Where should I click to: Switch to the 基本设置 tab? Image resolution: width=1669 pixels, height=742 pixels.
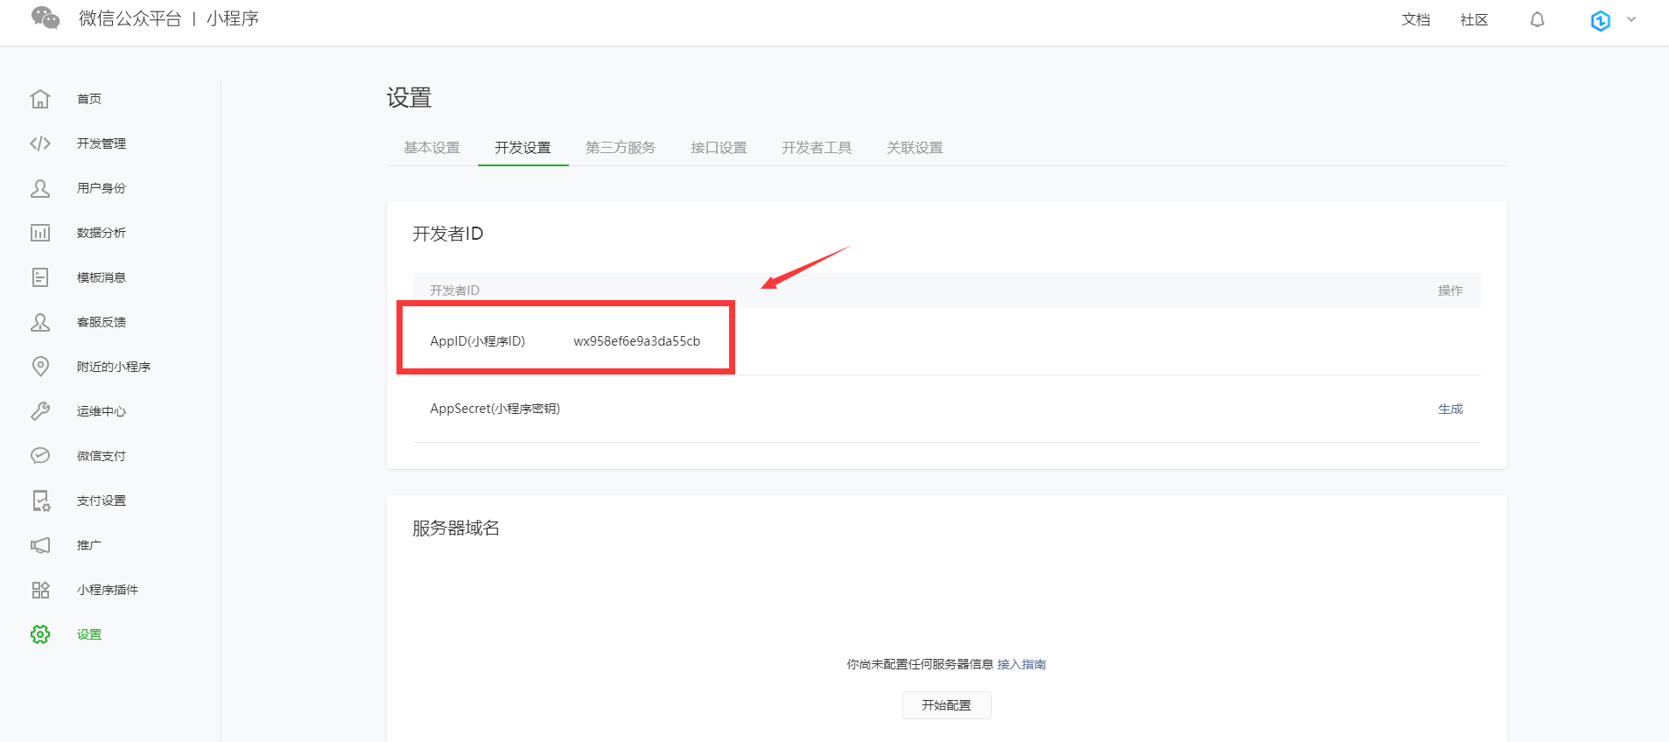coord(432,148)
